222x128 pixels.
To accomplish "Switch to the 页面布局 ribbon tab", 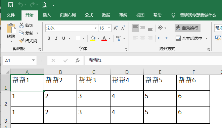I will click(68, 15).
